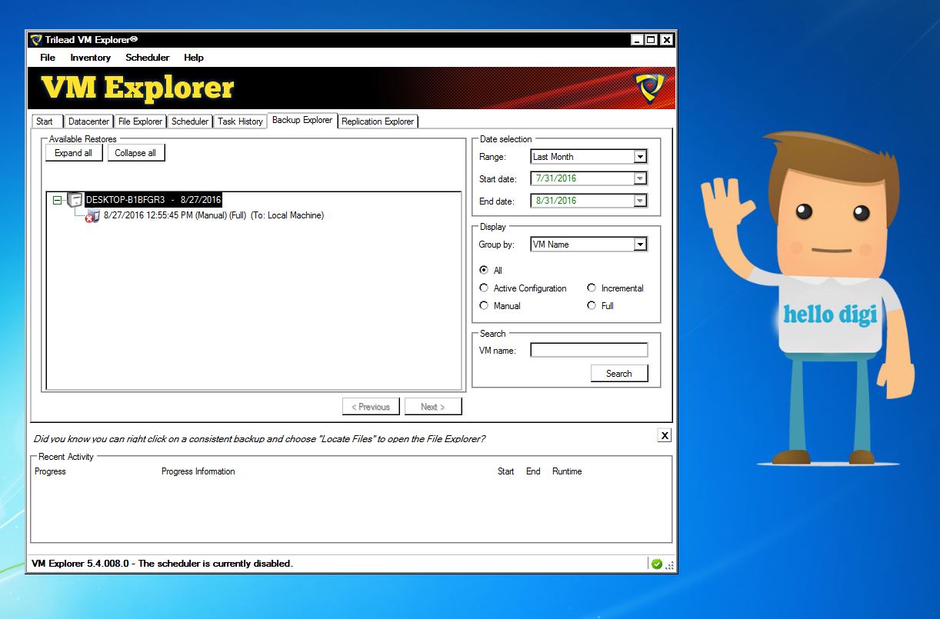
Task: Click the Next page button
Action: (433, 407)
